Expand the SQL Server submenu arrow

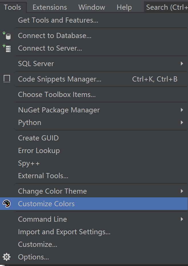[x=182, y=63]
